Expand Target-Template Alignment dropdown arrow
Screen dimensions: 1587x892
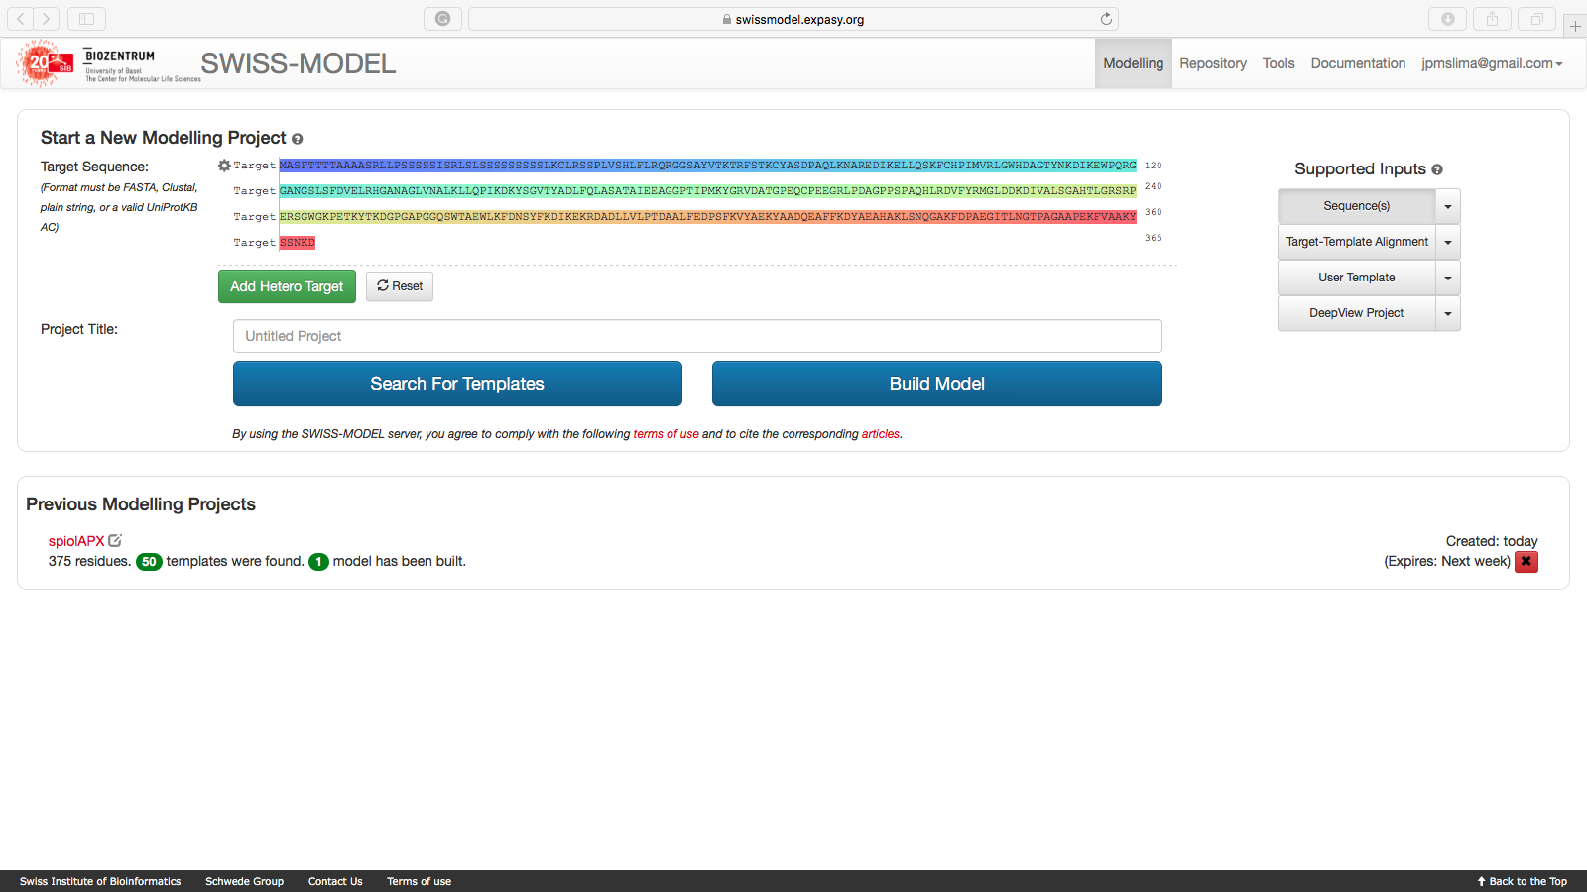1448,242
